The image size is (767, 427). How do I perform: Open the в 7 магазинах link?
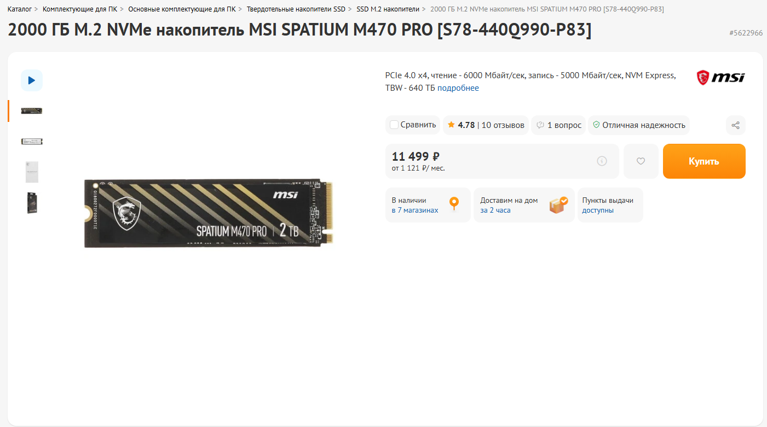coord(415,210)
